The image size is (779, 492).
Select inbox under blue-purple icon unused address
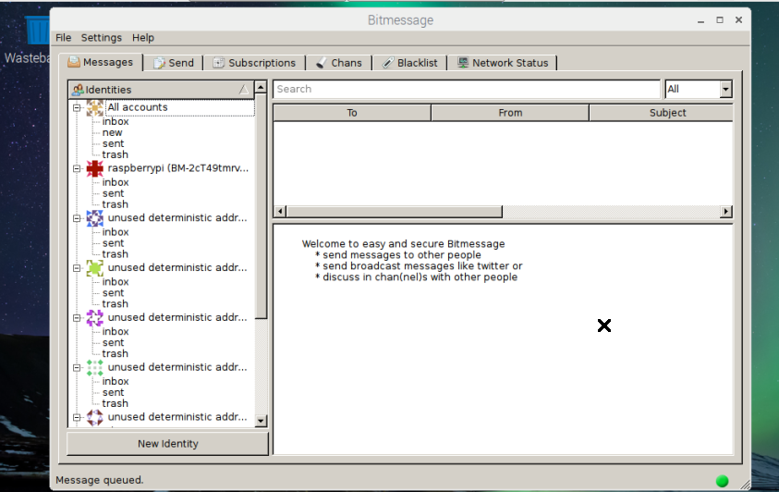(x=116, y=232)
